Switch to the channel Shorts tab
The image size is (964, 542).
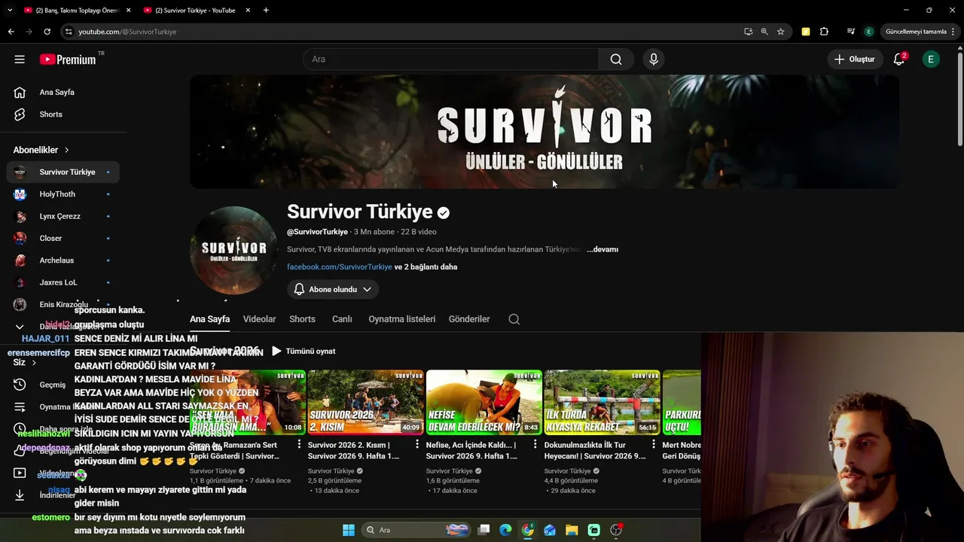coord(302,319)
